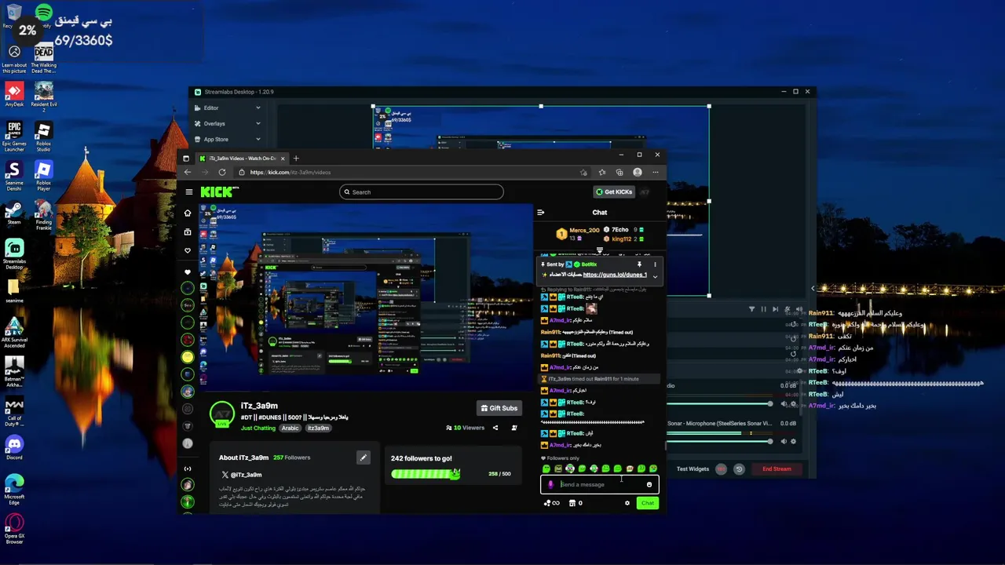
Task: Share the stream using share icon
Action: (x=495, y=428)
